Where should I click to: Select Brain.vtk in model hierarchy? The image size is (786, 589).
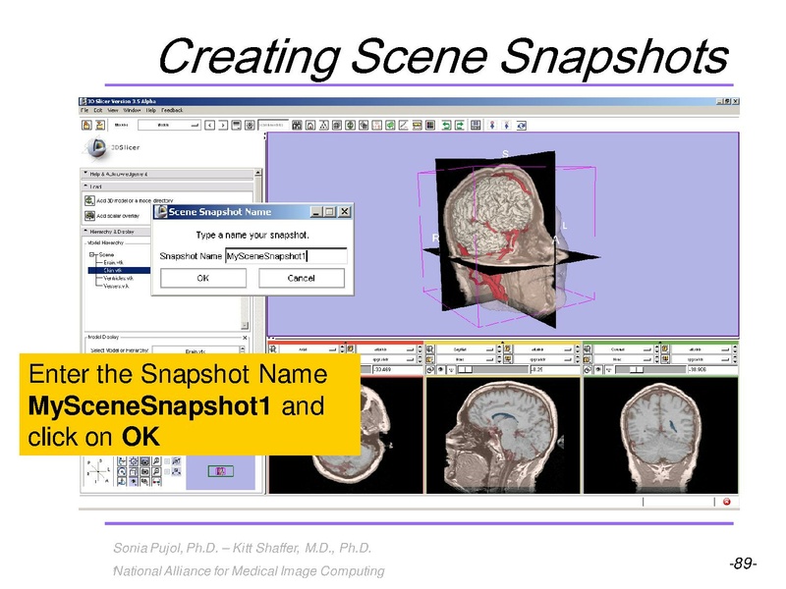coord(113,262)
